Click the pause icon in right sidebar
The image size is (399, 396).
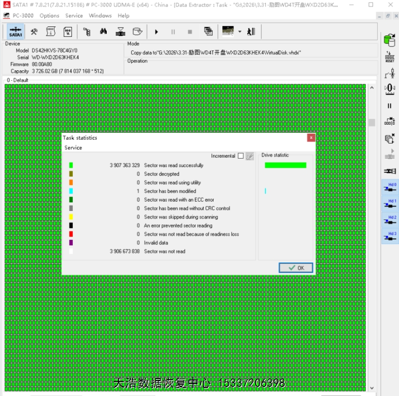click(390, 106)
